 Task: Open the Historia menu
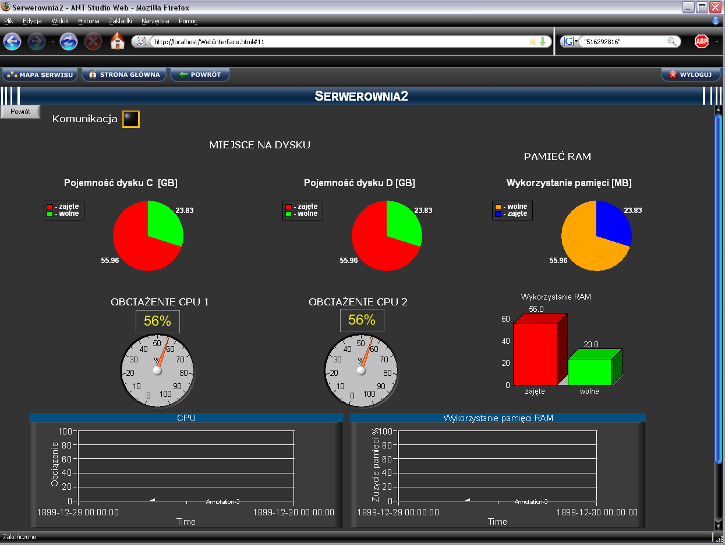coord(89,21)
